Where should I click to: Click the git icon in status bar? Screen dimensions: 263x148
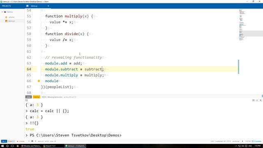[x=242, y=141]
